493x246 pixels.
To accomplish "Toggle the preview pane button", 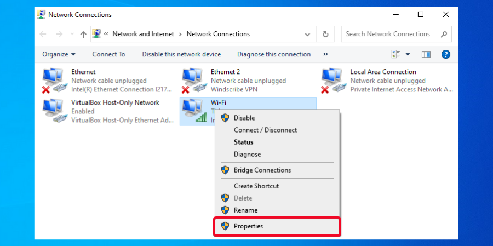I will tap(426, 54).
